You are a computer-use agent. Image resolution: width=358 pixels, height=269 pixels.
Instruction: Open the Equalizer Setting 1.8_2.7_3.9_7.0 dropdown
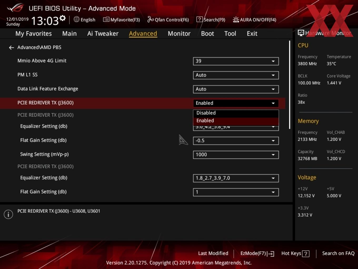click(x=236, y=178)
